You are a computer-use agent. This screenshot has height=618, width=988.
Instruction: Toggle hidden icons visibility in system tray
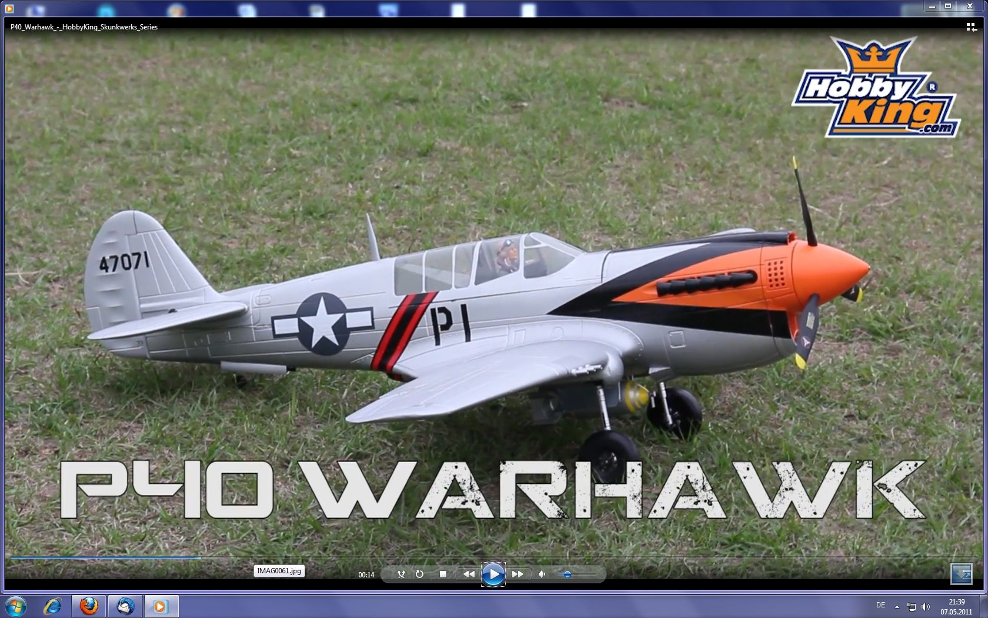click(897, 607)
